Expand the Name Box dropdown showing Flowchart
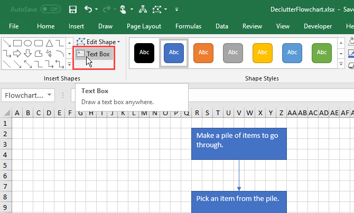The height and width of the screenshot is (213, 354). [50, 95]
